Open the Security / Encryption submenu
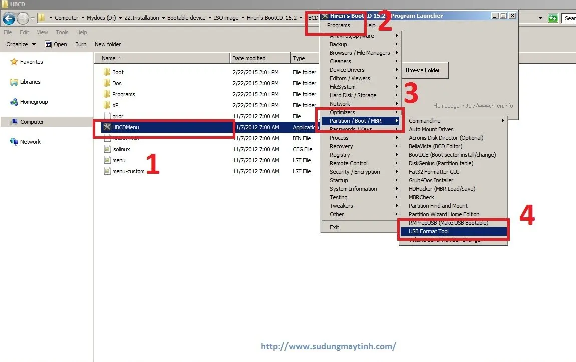 [x=361, y=172]
